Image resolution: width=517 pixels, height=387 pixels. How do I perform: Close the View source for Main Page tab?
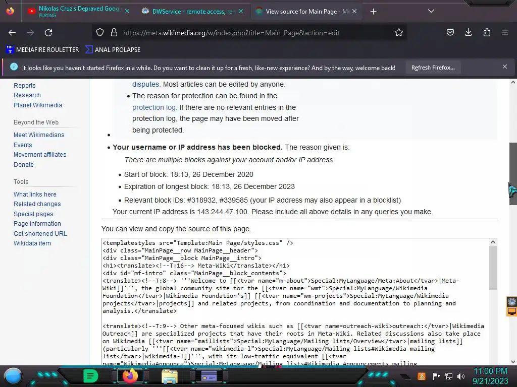point(354,11)
